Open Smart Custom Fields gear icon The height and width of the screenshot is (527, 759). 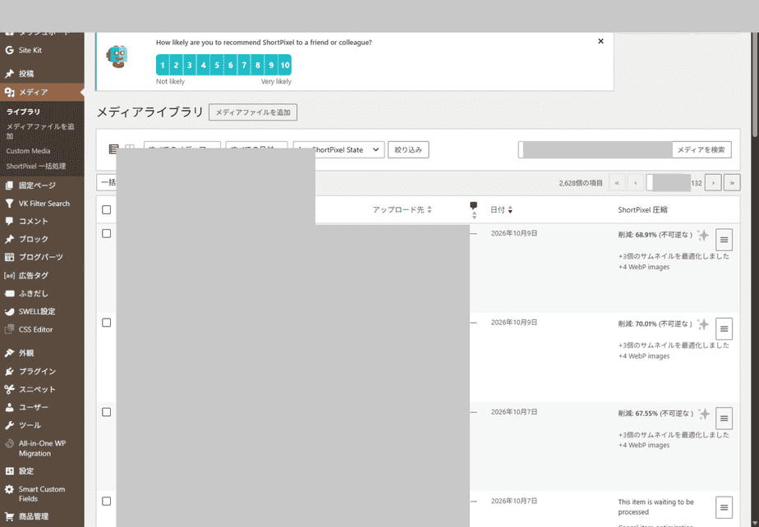pos(9,489)
